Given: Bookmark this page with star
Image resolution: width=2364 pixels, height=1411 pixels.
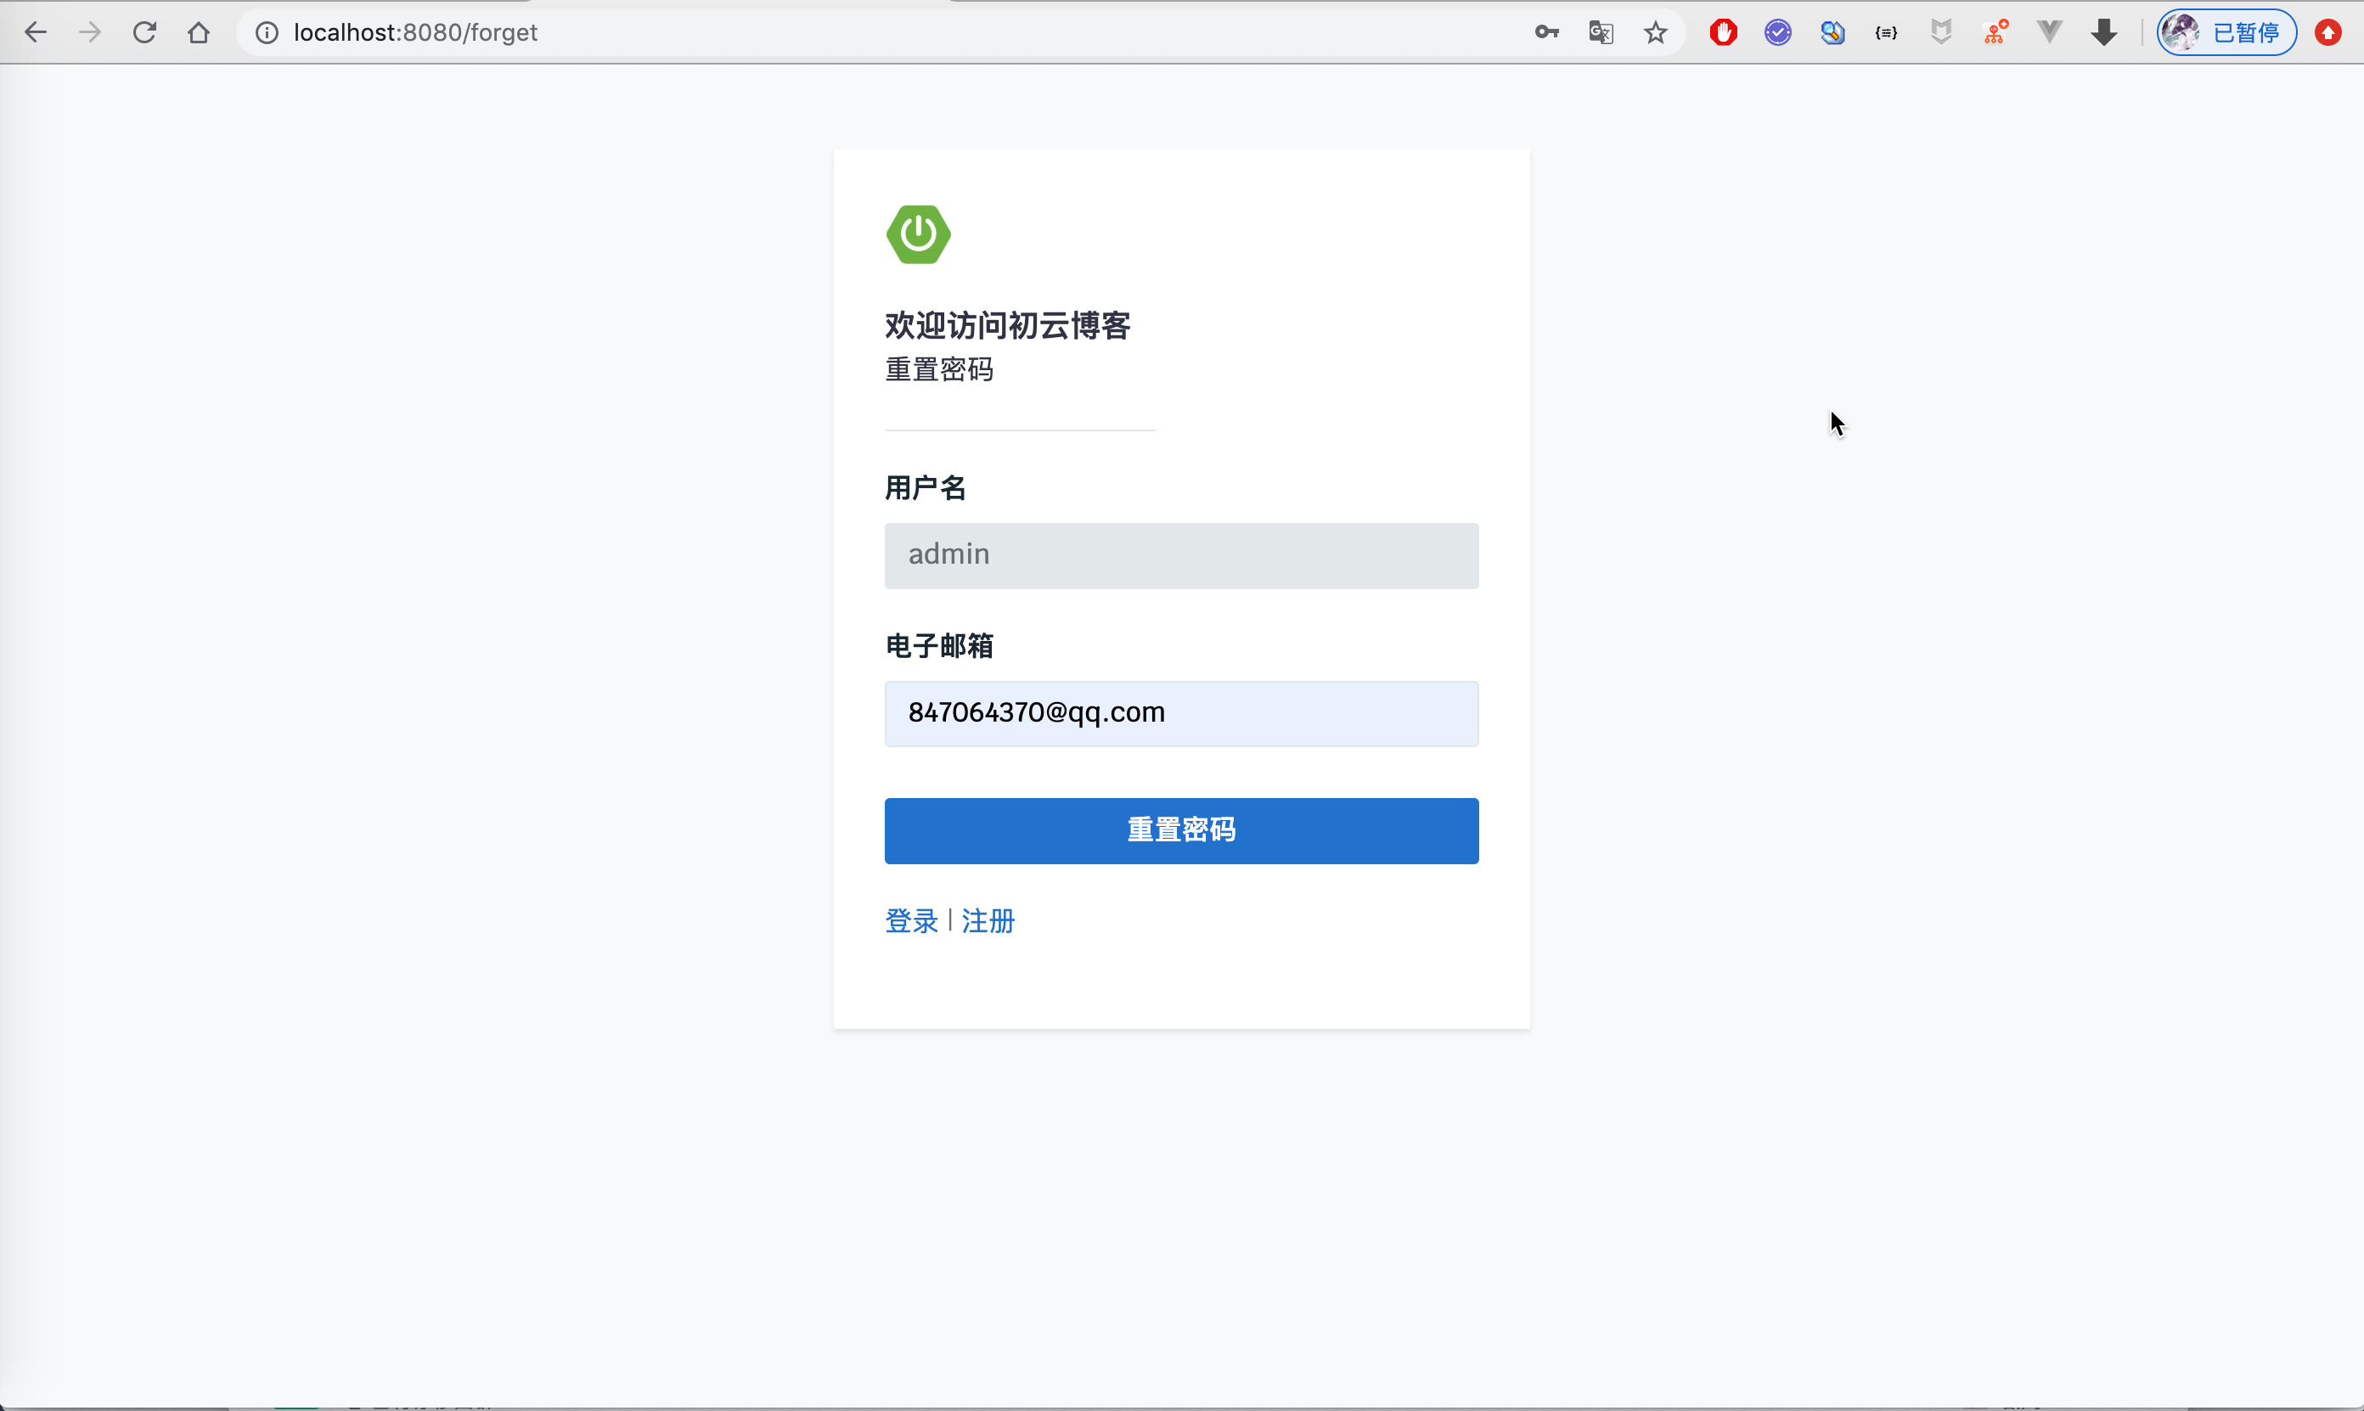Looking at the screenshot, I should tap(1656, 32).
